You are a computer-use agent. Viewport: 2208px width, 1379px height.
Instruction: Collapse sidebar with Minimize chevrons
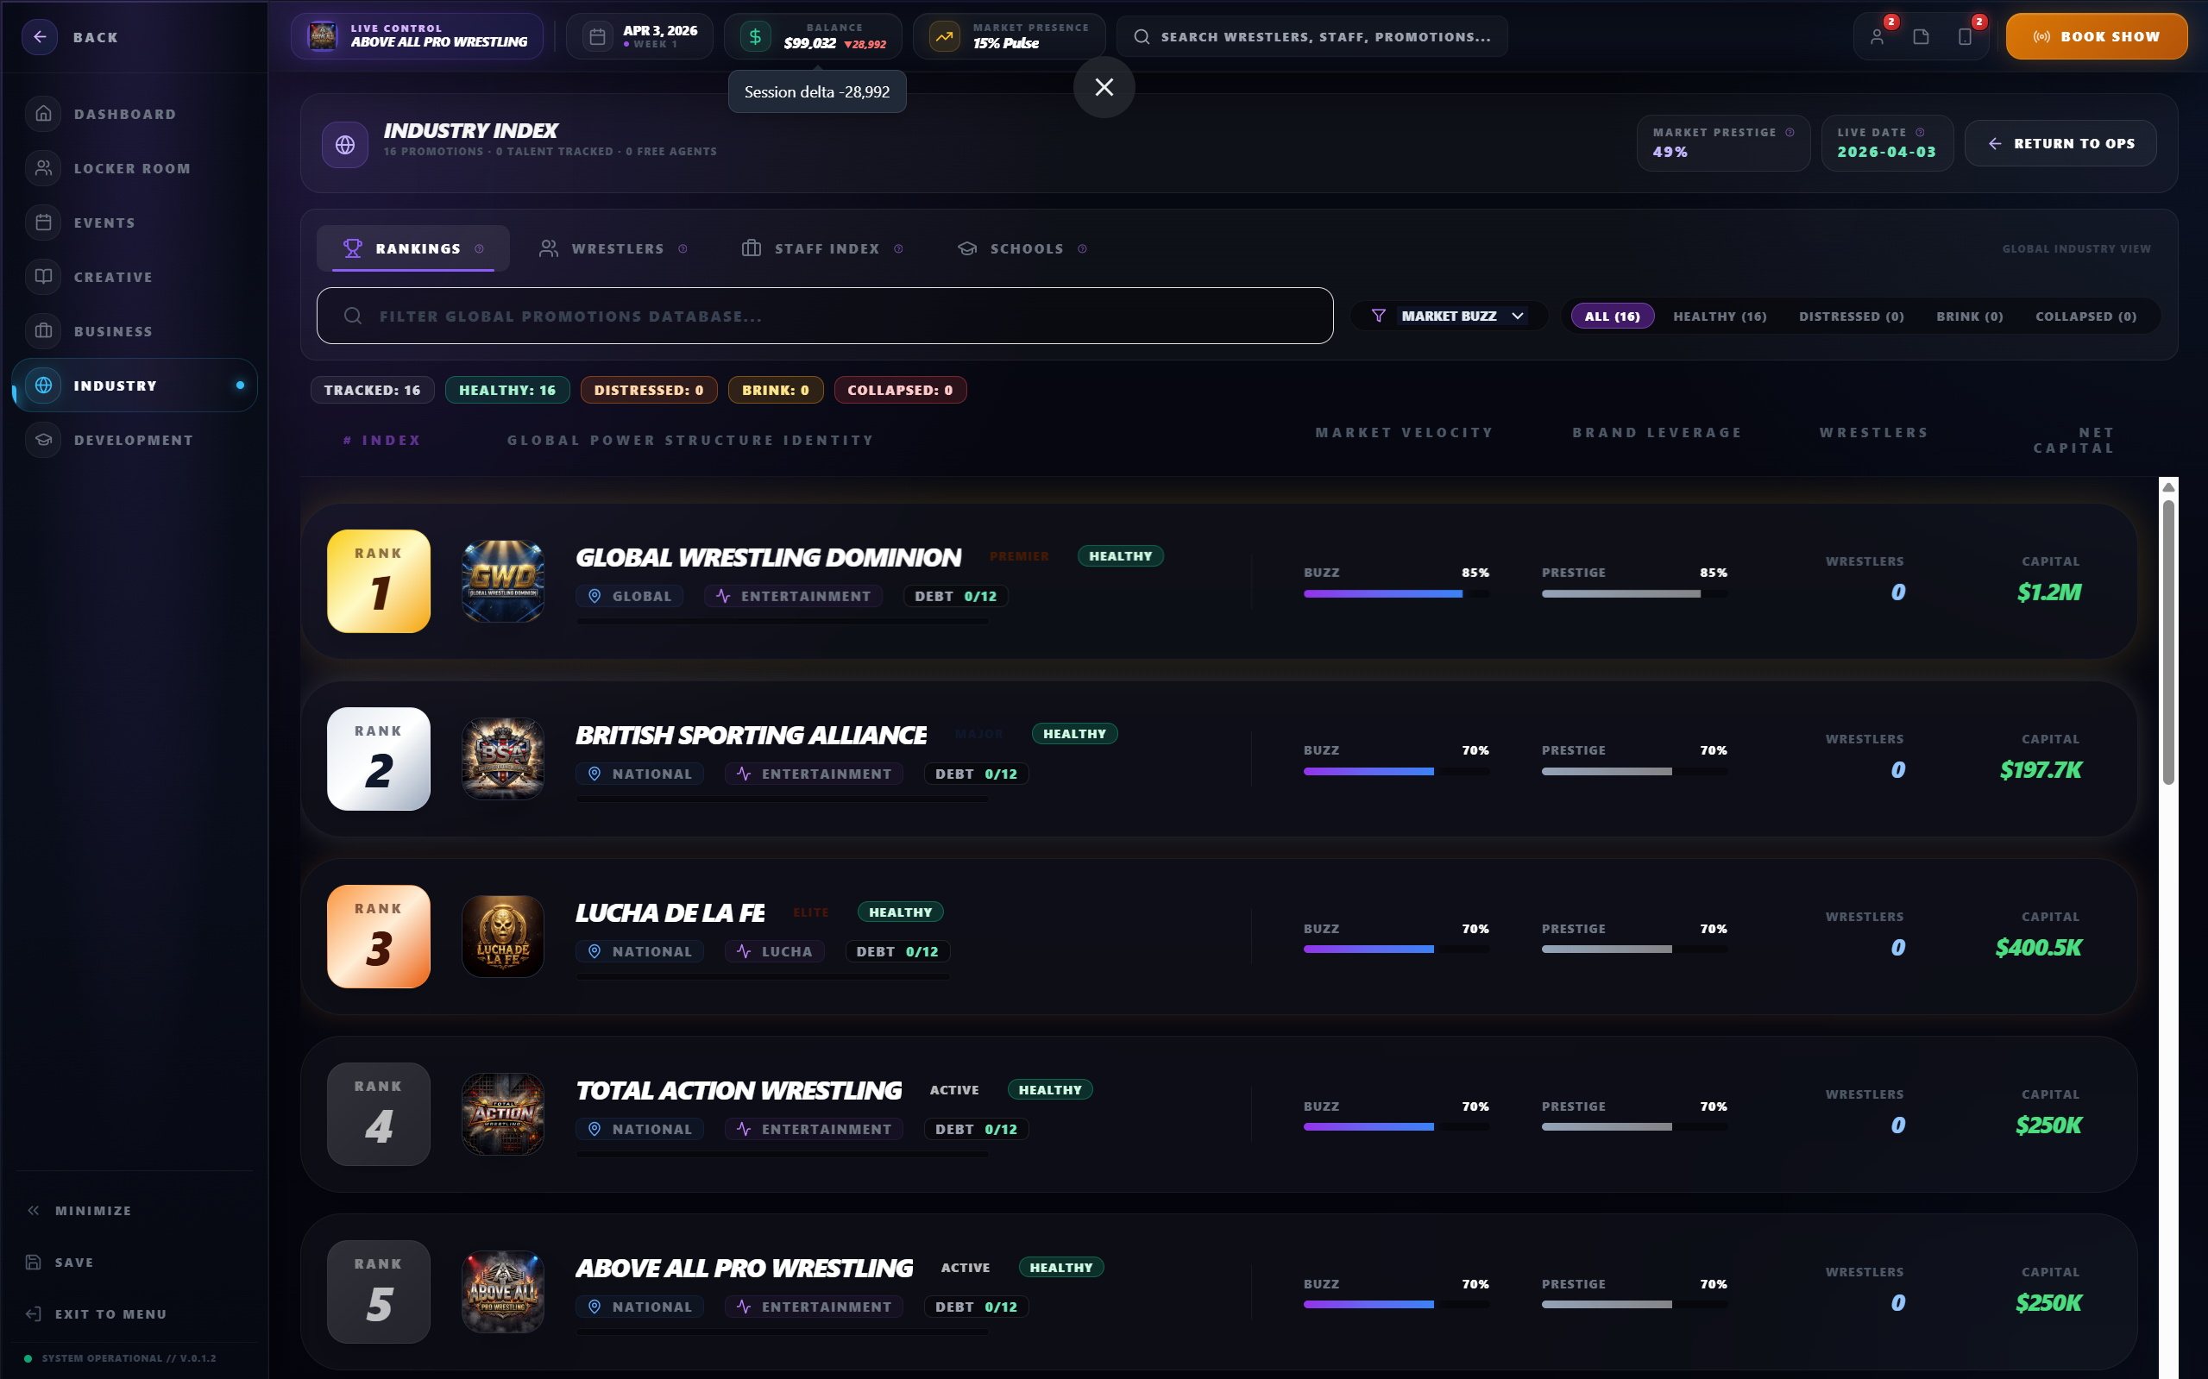click(34, 1210)
